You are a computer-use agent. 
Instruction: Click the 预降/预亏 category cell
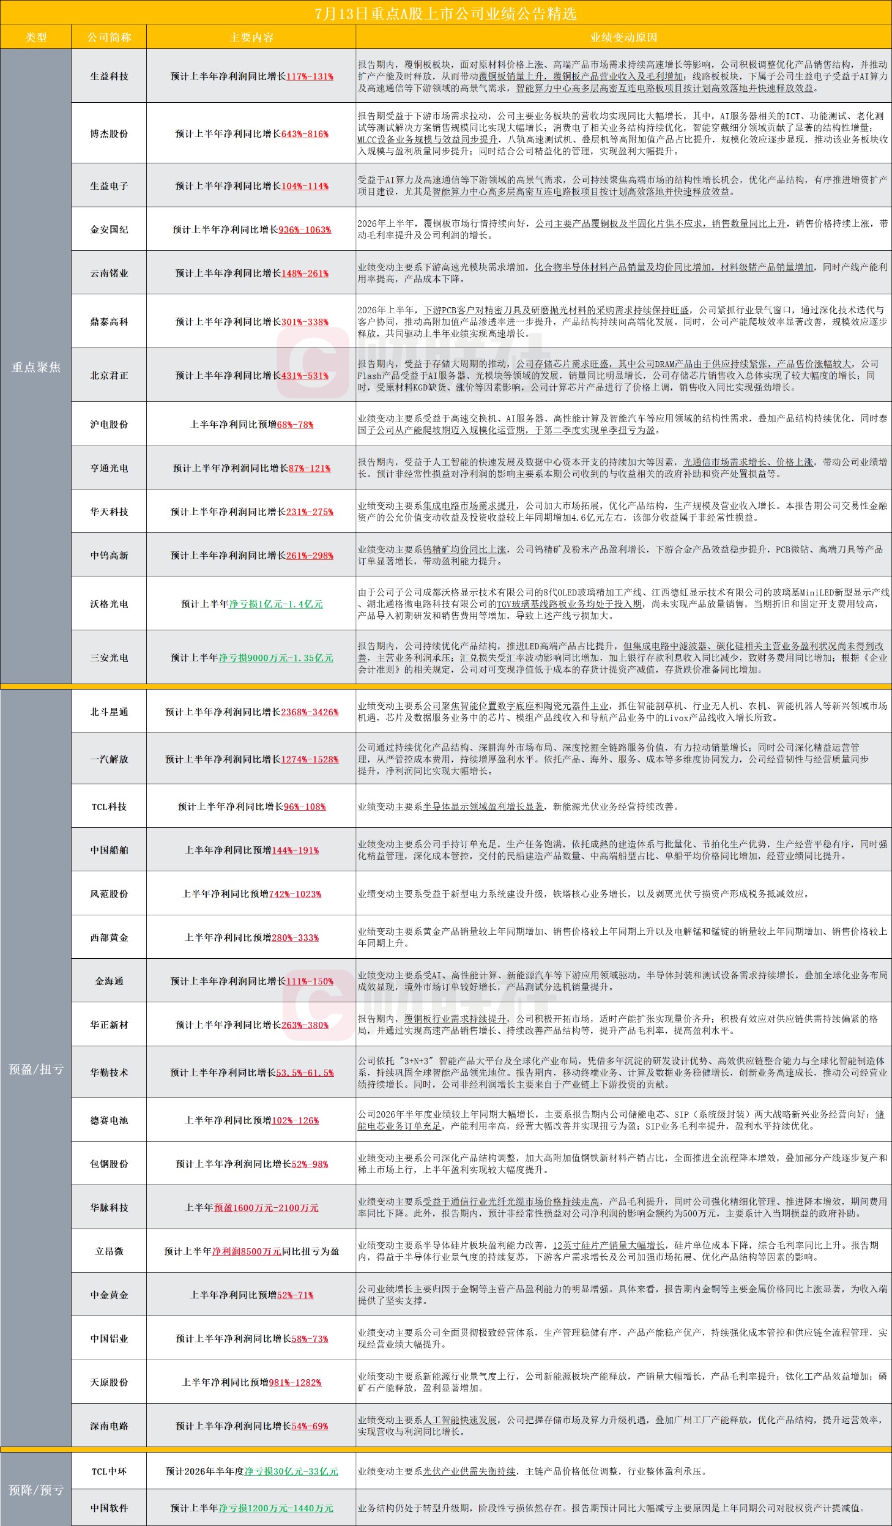pos(36,1490)
